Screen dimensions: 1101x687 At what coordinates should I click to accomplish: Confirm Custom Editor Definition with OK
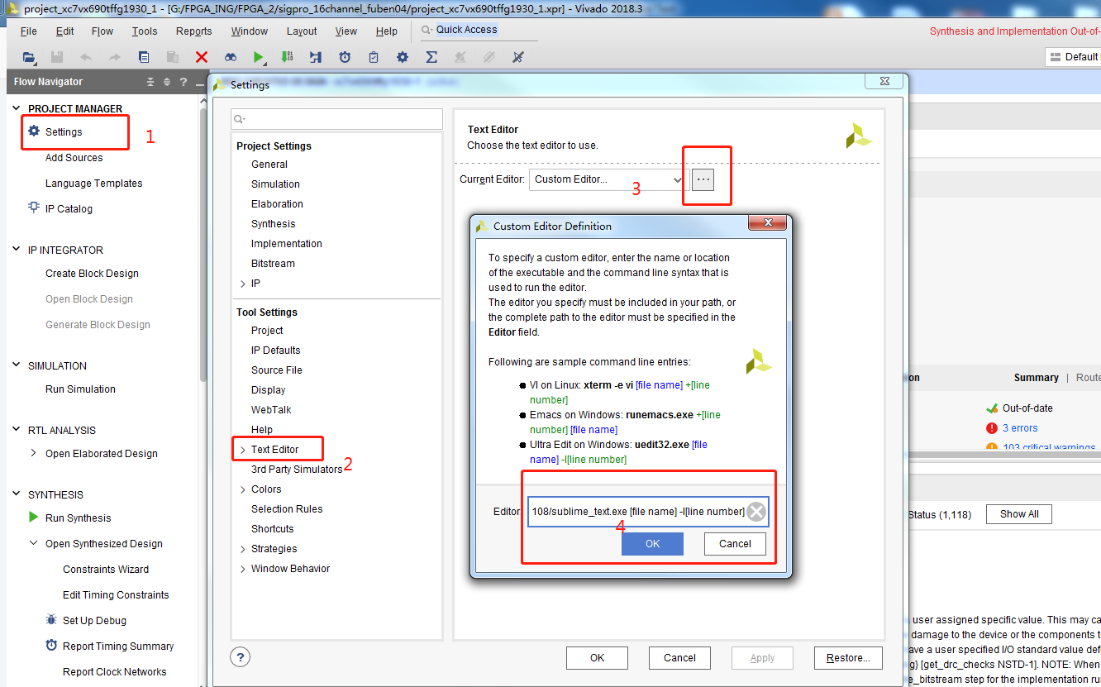point(652,543)
